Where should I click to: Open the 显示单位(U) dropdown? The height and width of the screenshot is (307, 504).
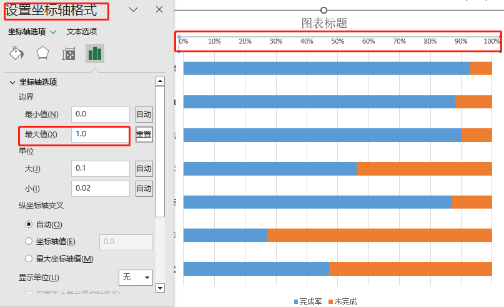coord(136,277)
